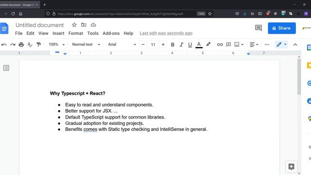311x175 pixels.
Task: Open the text alignment dropdown
Action: (254, 45)
